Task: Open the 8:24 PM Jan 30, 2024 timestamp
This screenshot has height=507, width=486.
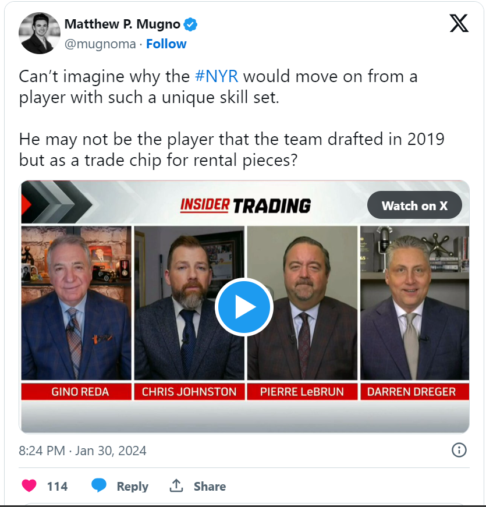Action: 83,451
